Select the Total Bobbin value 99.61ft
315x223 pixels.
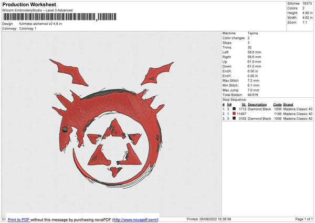click(x=253, y=95)
